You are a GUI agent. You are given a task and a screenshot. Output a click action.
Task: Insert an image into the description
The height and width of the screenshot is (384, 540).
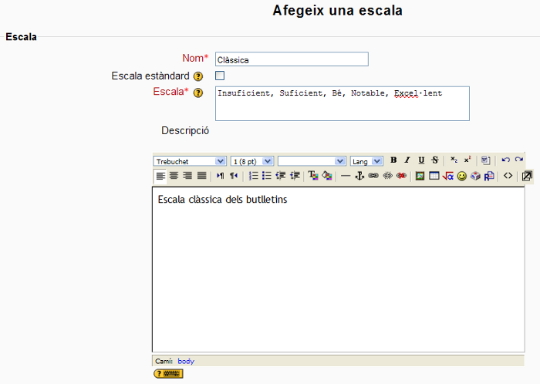[x=420, y=176]
